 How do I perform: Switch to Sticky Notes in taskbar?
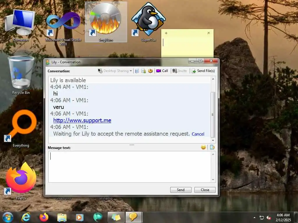(116, 217)
